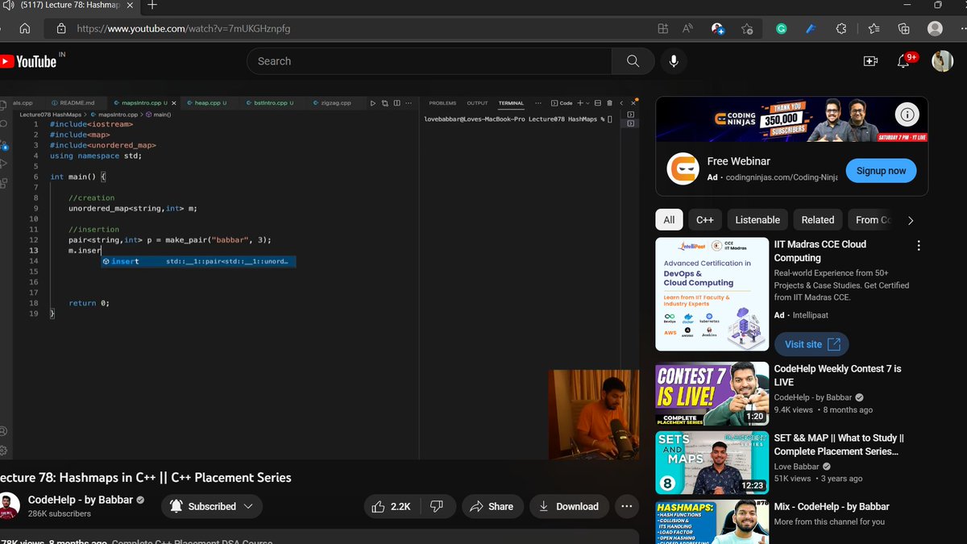Select the From Co... filter chip
Screen dimensions: 967x544
click(872, 220)
